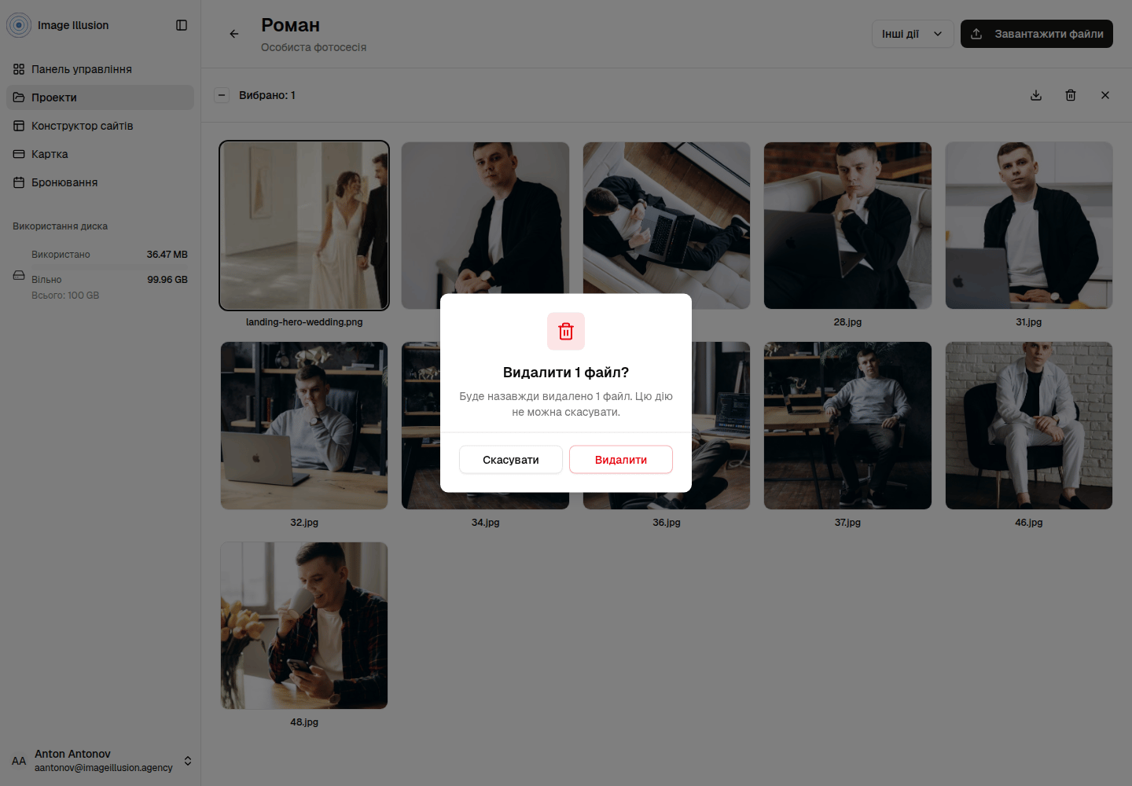
Task: Confirm deletion with the Видалити button
Action: tap(621, 460)
